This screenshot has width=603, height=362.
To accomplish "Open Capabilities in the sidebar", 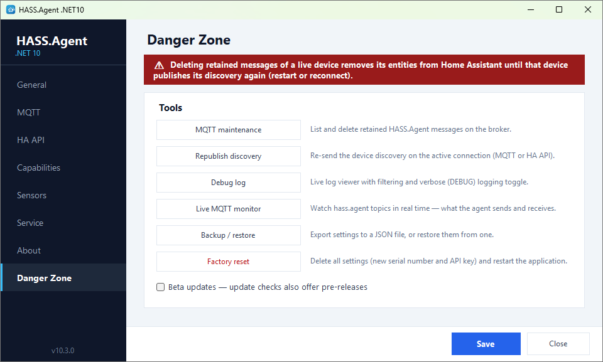I will [x=63, y=168].
